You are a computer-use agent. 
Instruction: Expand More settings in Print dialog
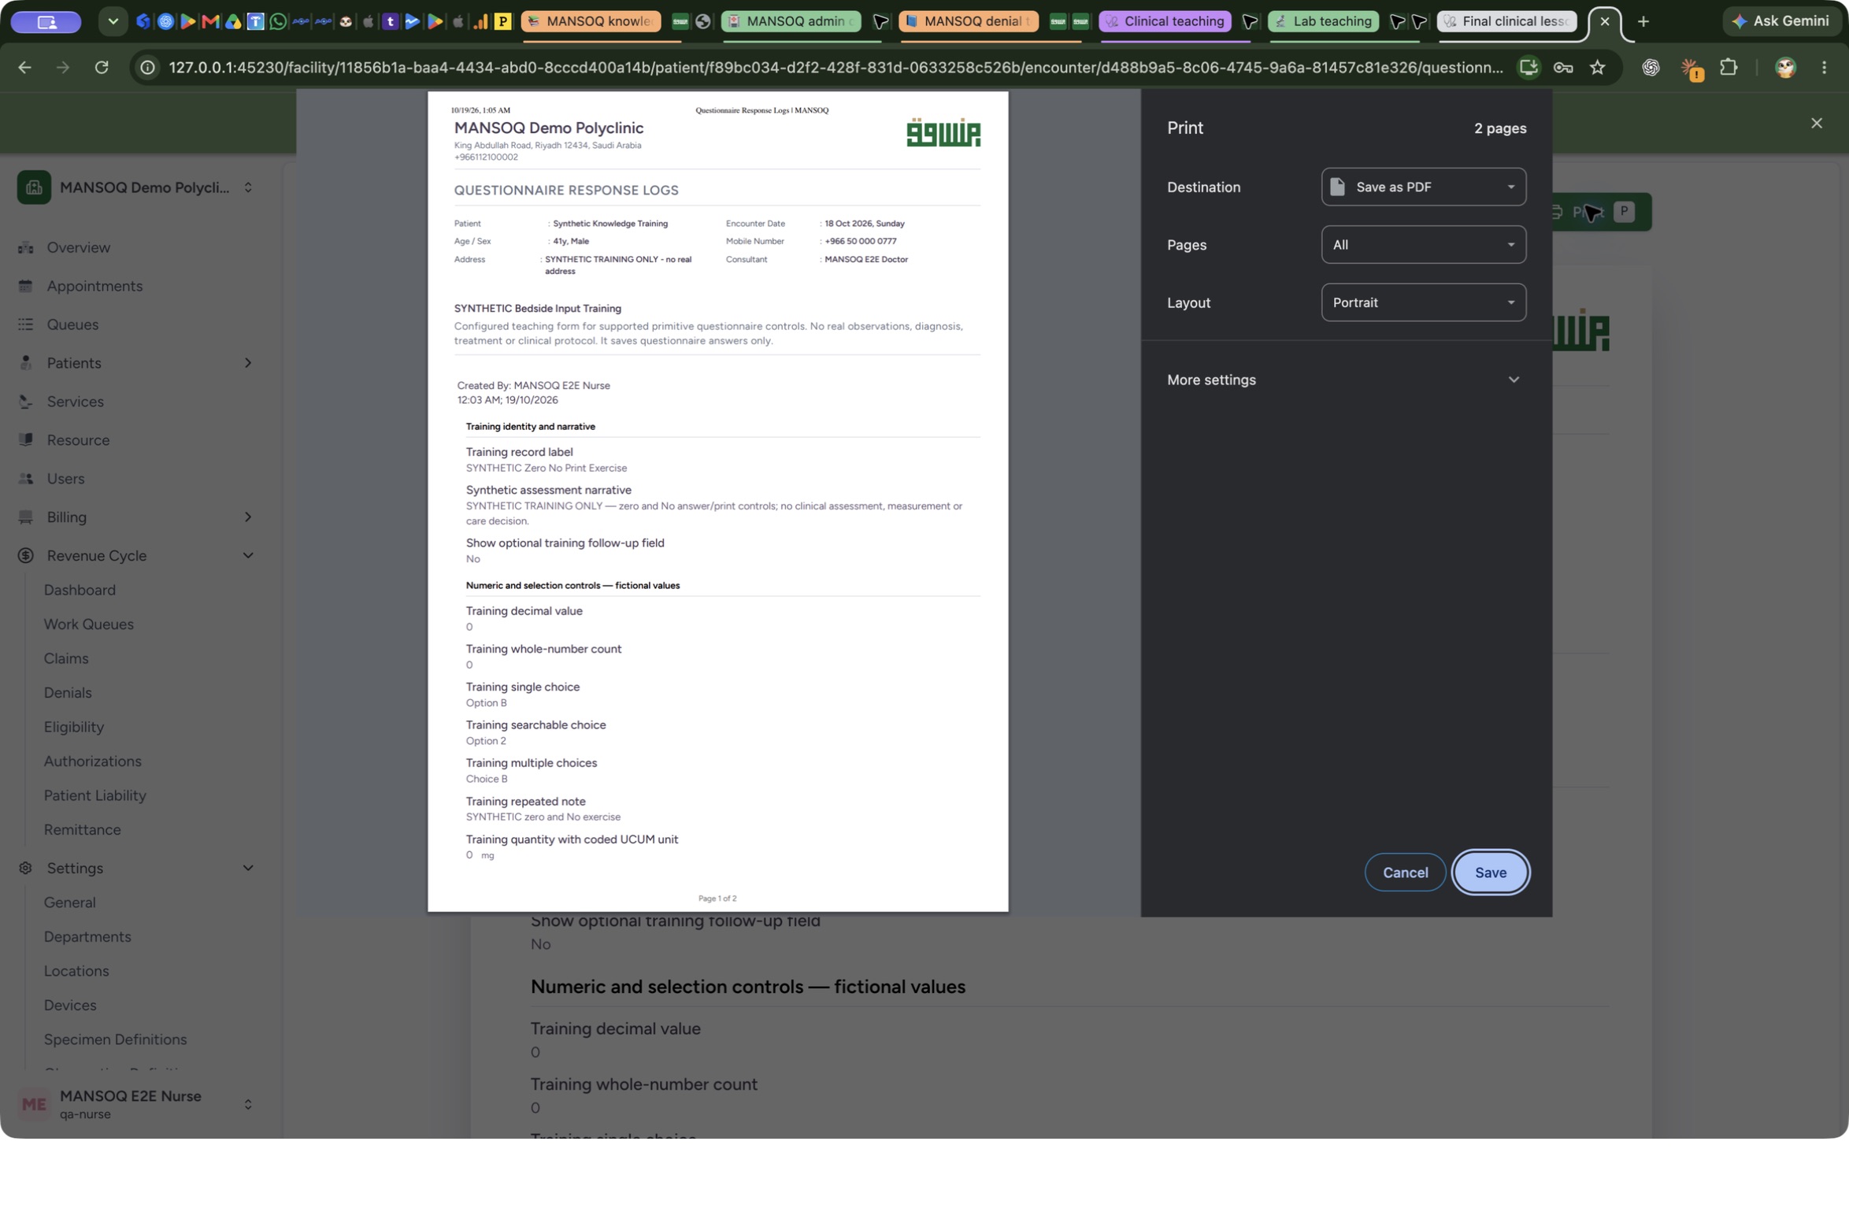1346,380
